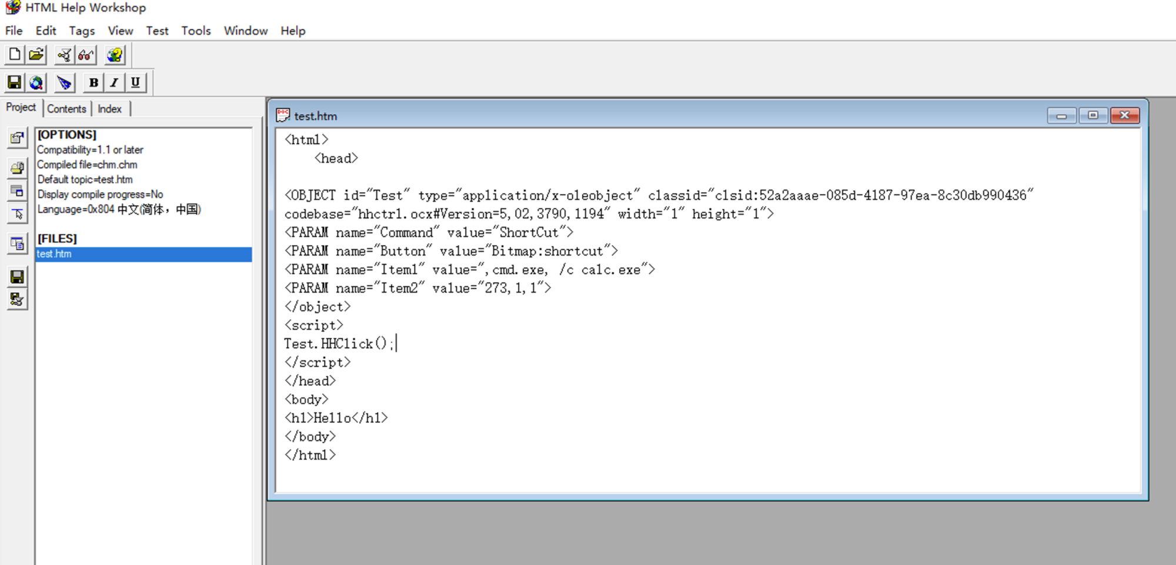The image size is (1176, 565).
Task: Toggle Underline formatting button
Action: click(x=135, y=83)
